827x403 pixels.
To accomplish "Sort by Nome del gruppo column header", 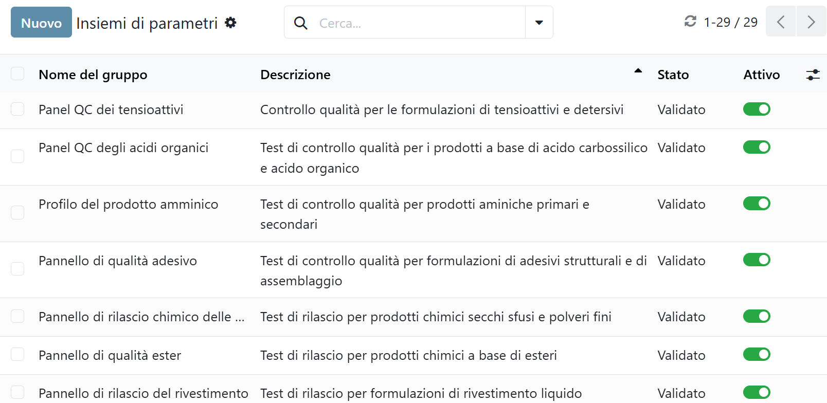I will pyautogui.click(x=93, y=75).
